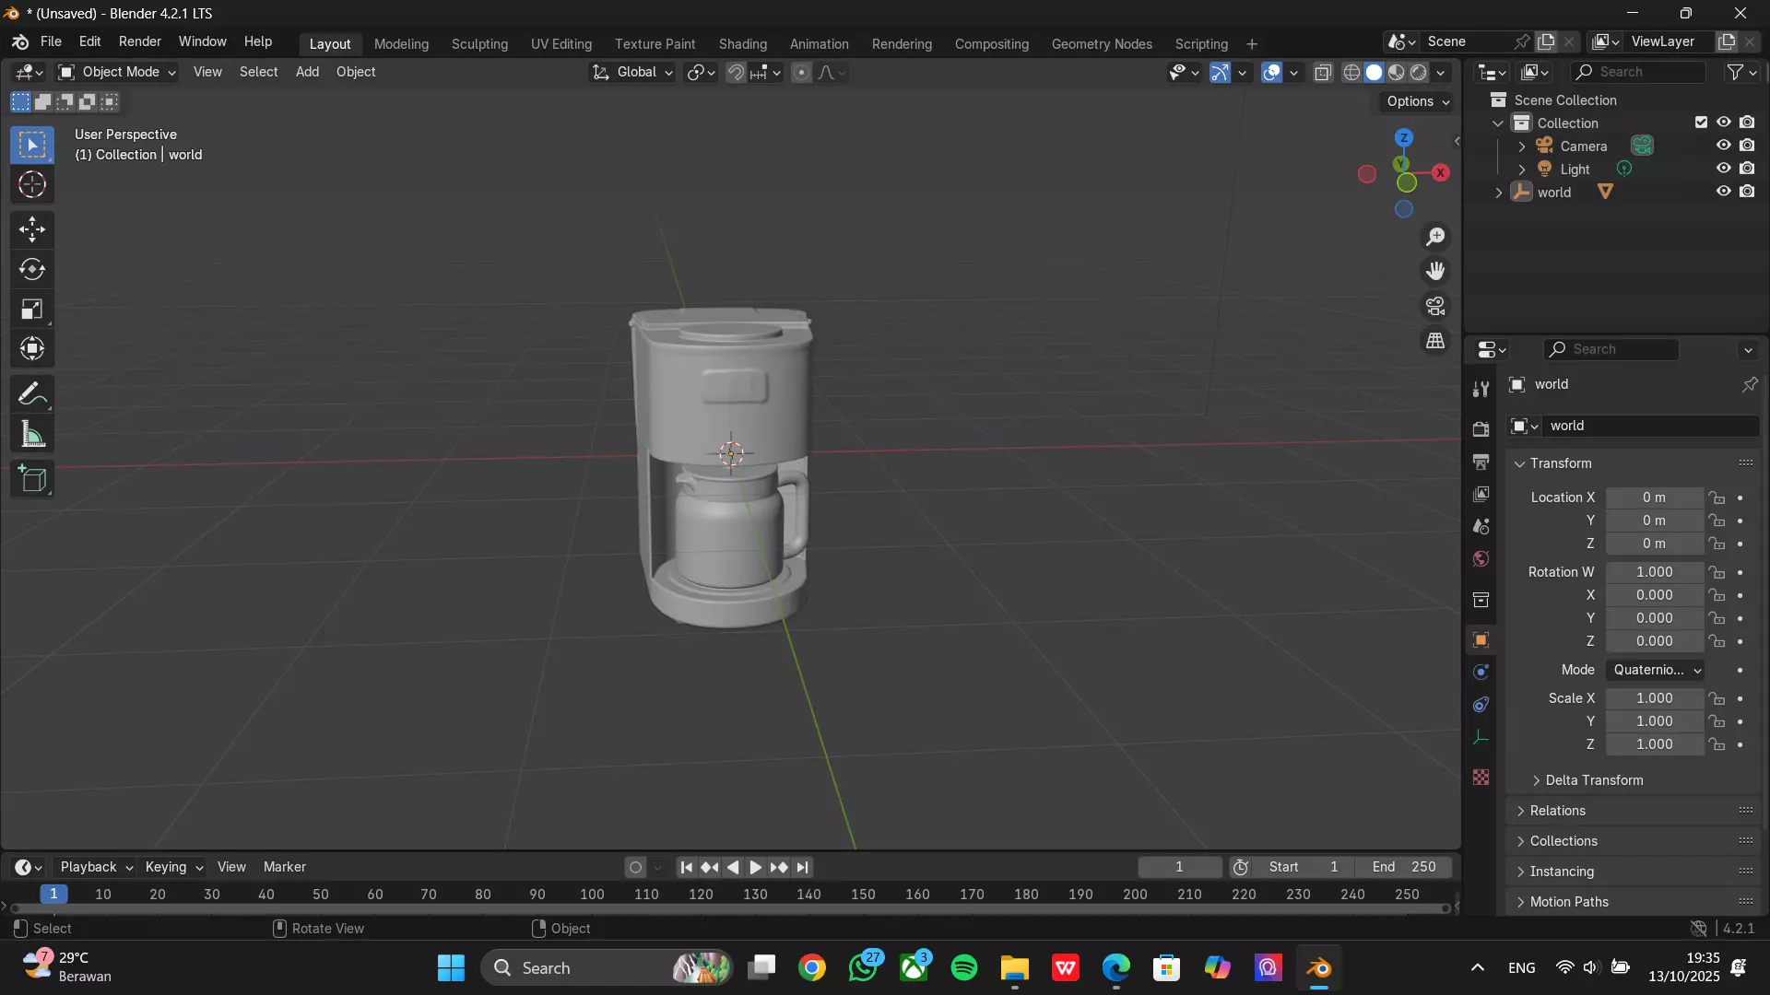The width and height of the screenshot is (1770, 995).
Task: Open viewport Options dropdown
Action: pyautogui.click(x=1417, y=101)
